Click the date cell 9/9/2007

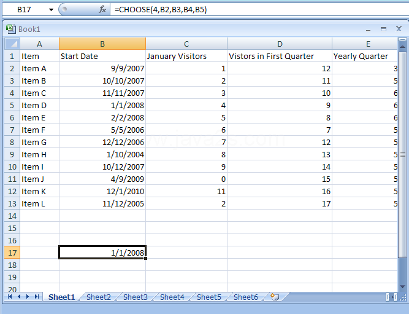102,68
